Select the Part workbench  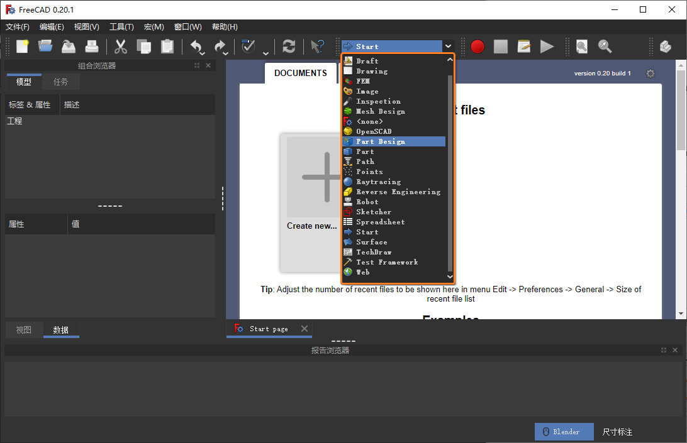coord(394,151)
